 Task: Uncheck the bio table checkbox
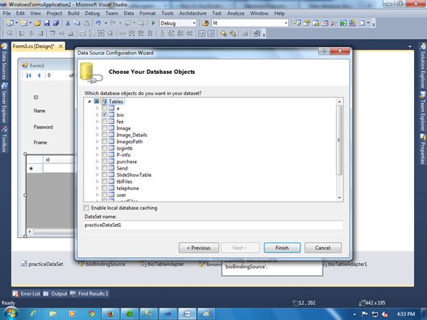click(x=104, y=115)
